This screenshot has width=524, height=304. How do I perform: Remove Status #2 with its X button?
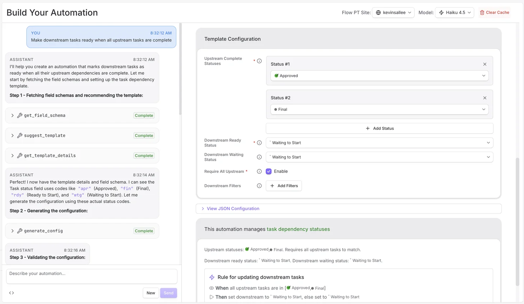484,98
